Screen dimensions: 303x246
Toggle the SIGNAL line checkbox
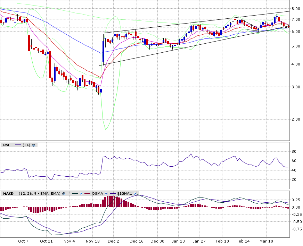pos(135,194)
